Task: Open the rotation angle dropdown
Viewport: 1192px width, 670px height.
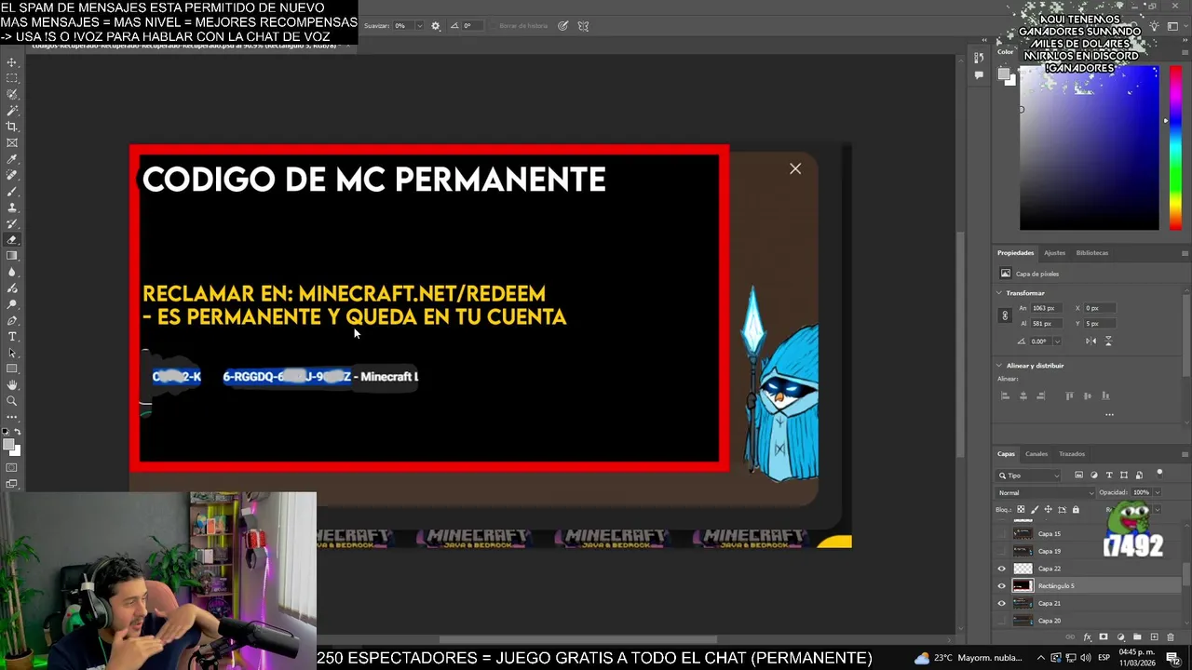Action: click(x=1057, y=341)
